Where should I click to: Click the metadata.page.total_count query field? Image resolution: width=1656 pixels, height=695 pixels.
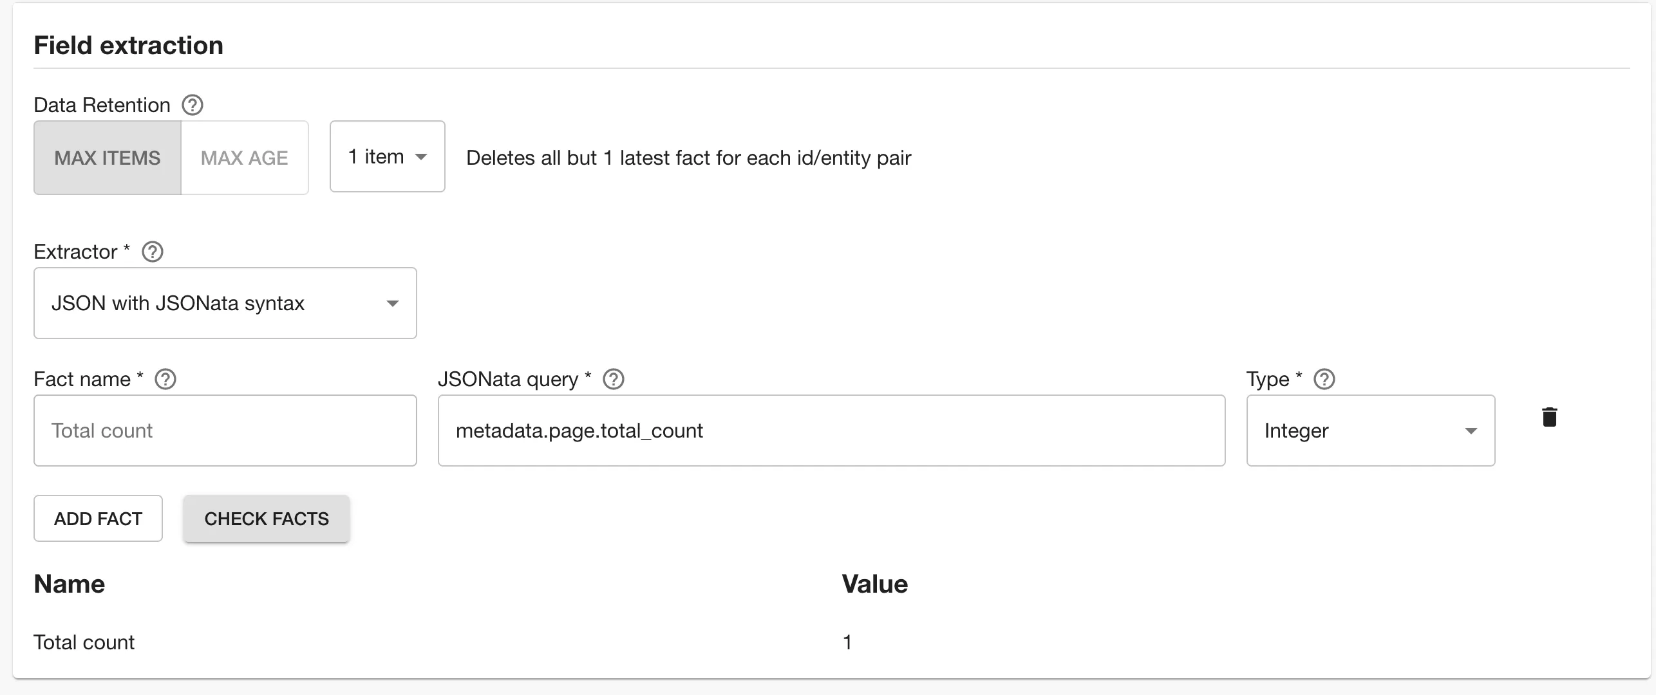(x=831, y=431)
